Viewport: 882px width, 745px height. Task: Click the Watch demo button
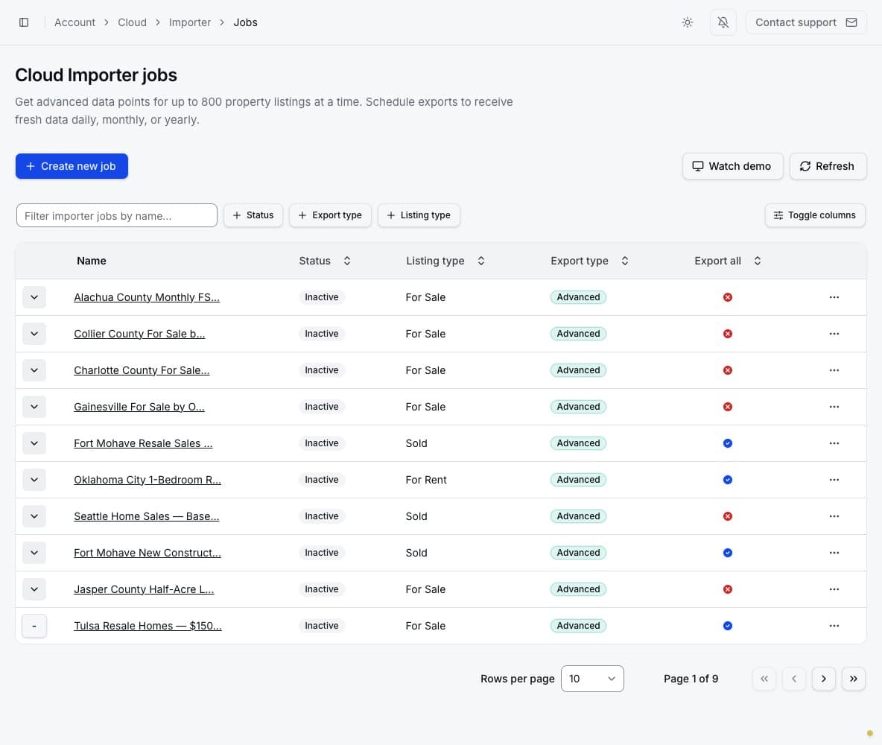tap(732, 166)
